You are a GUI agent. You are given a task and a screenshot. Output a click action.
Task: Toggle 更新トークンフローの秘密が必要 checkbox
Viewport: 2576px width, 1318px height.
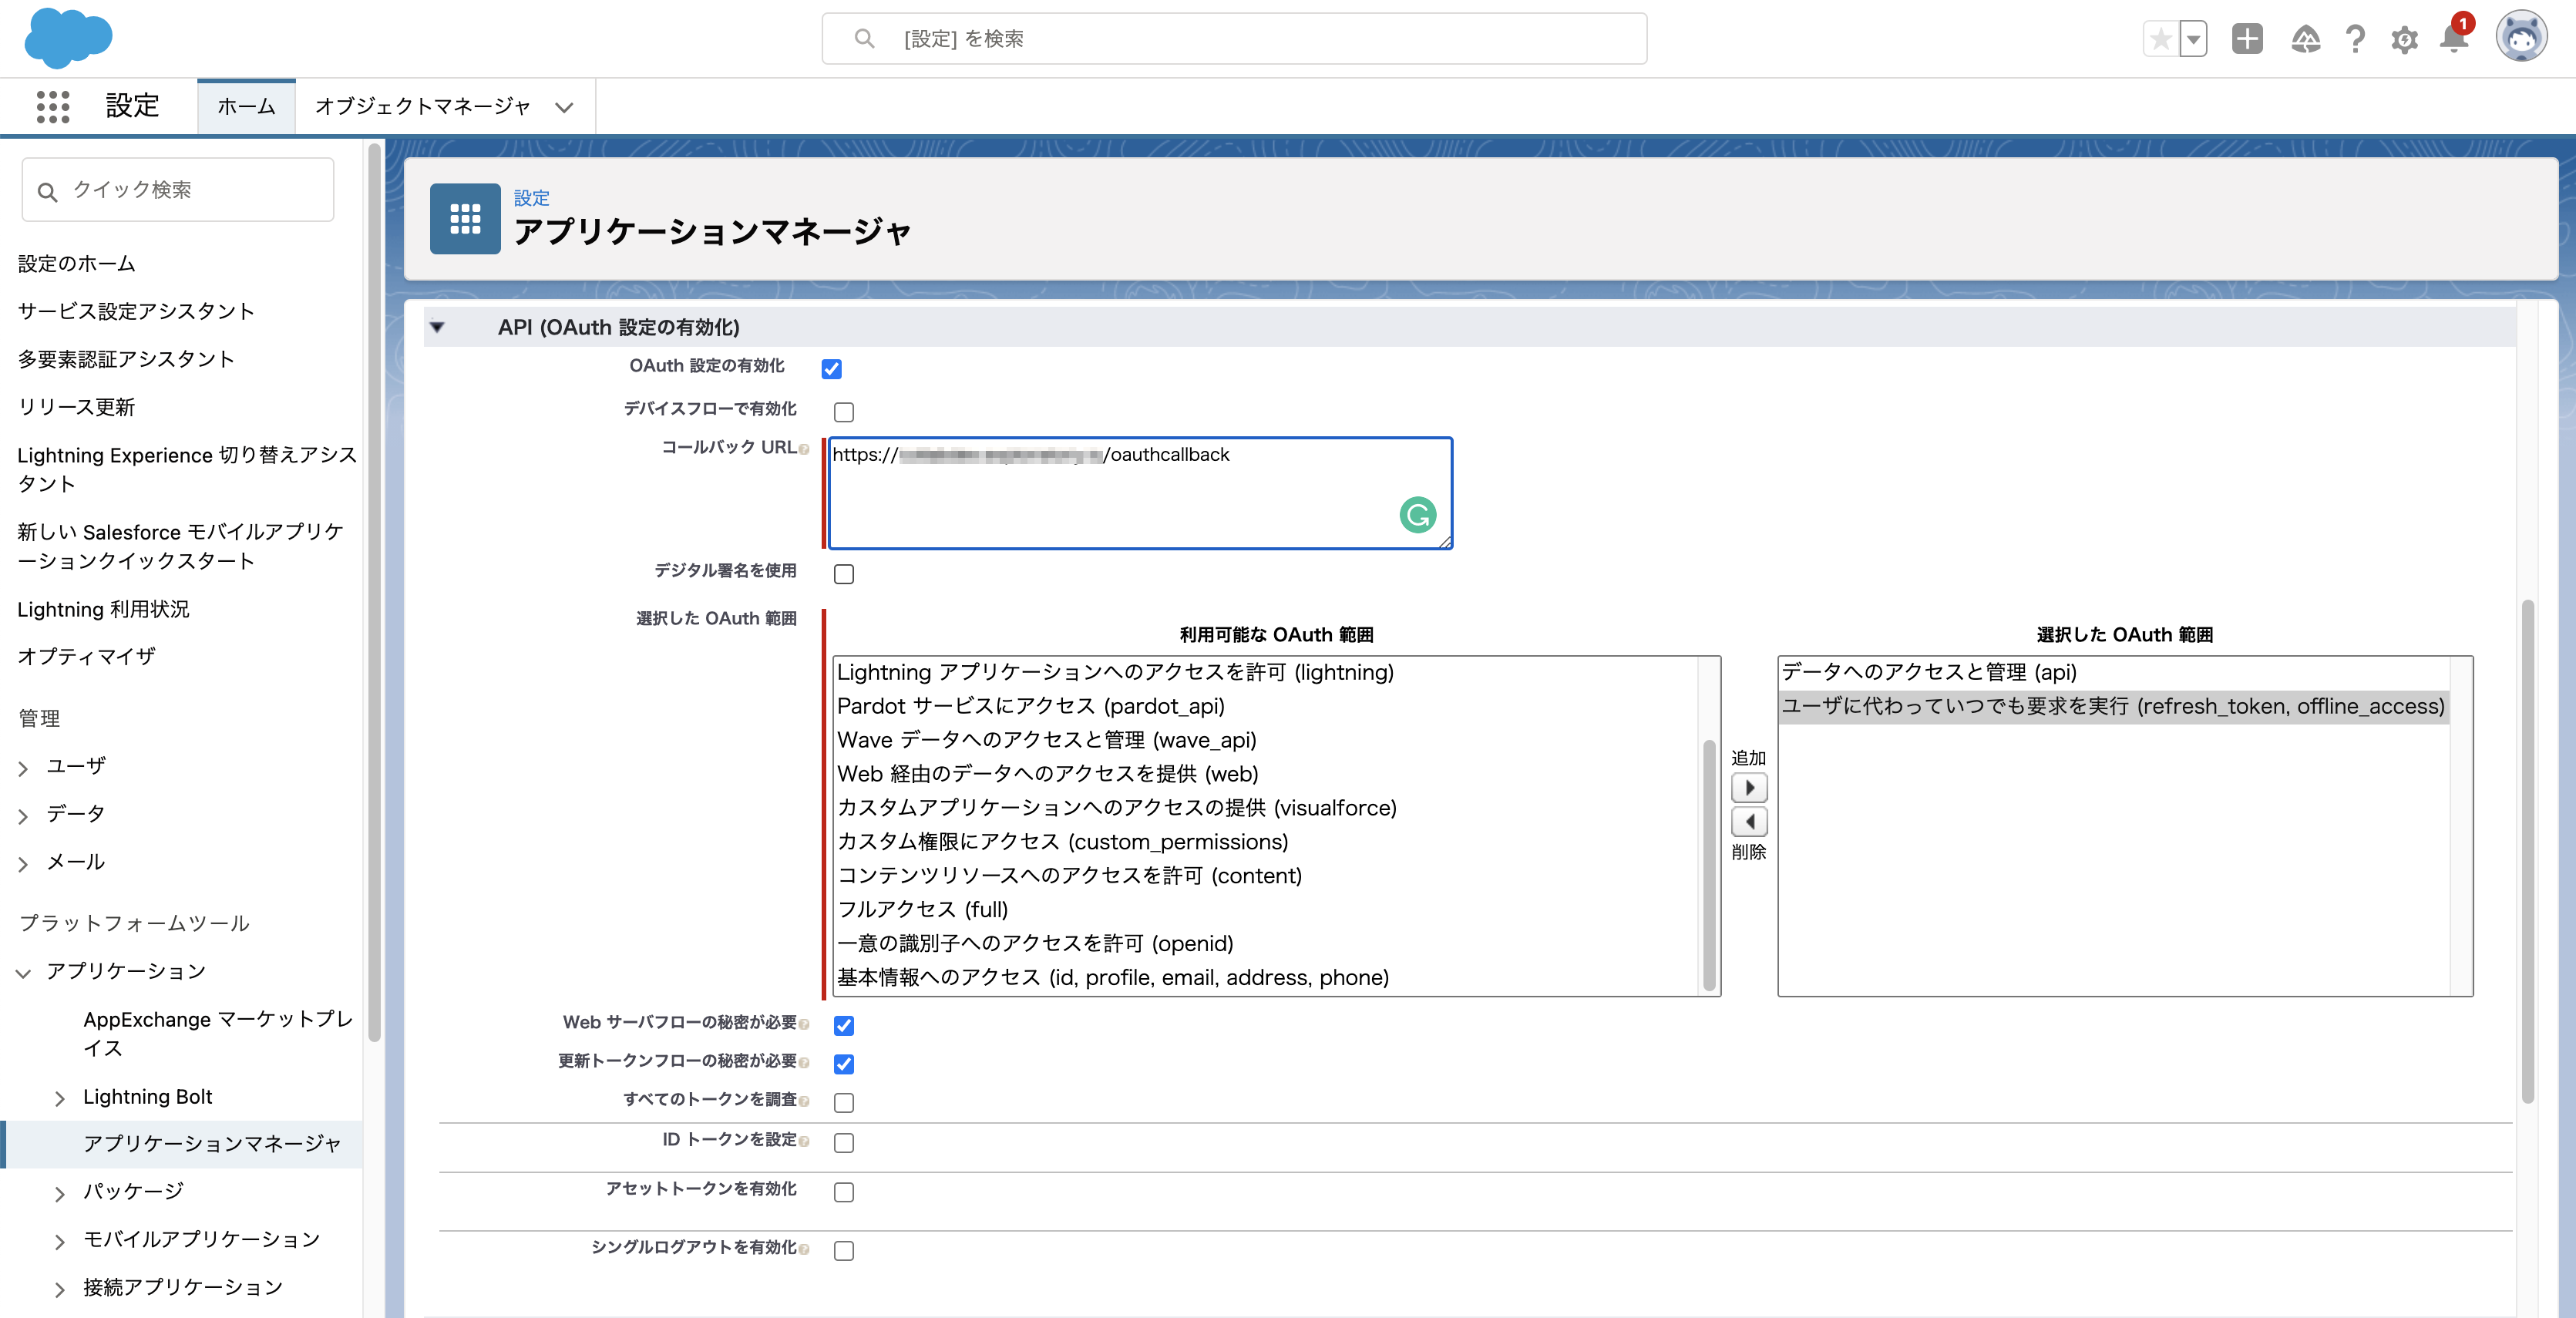point(844,1064)
